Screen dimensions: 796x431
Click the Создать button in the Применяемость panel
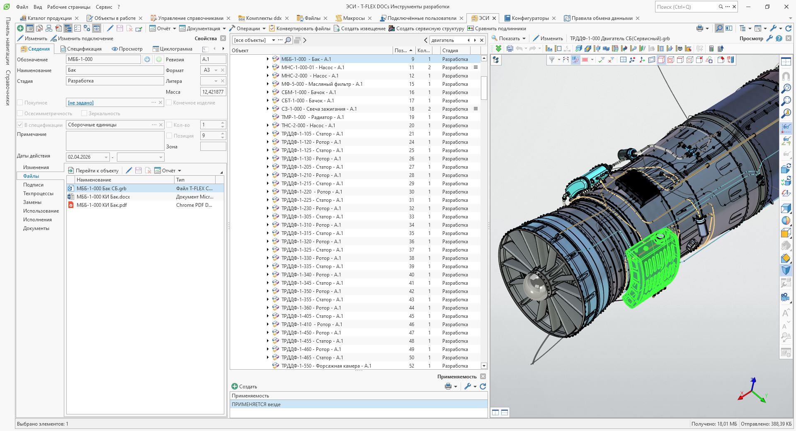point(244,386)
